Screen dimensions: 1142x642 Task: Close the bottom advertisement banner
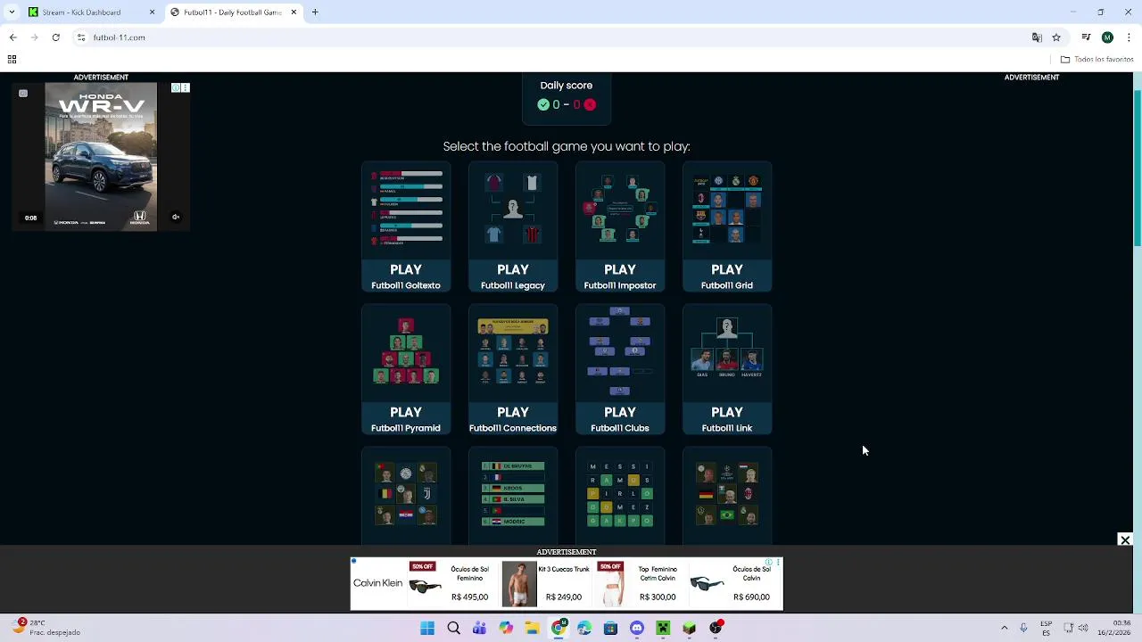pos(1125,539)
